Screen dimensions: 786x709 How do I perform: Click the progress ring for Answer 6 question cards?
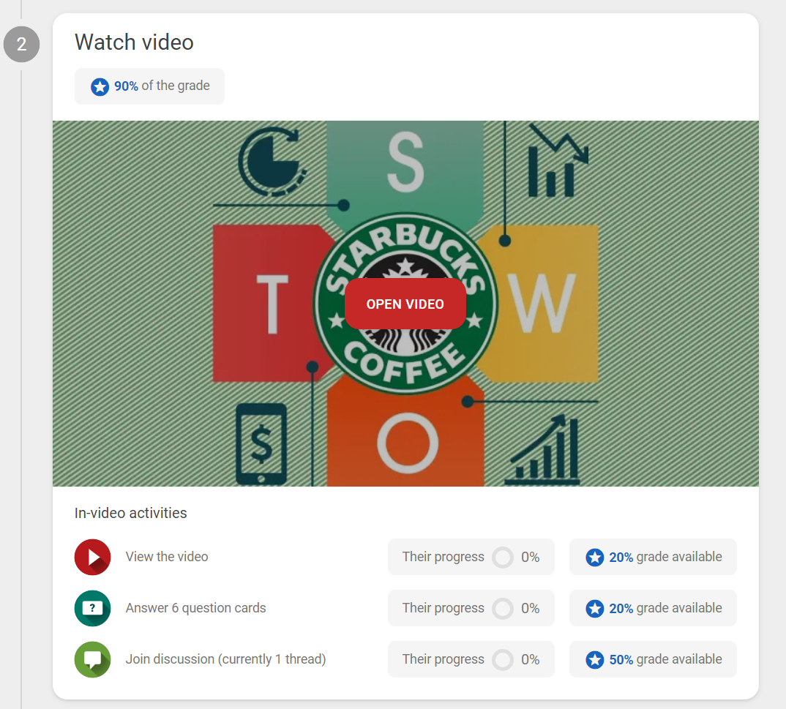pos(503,608)
